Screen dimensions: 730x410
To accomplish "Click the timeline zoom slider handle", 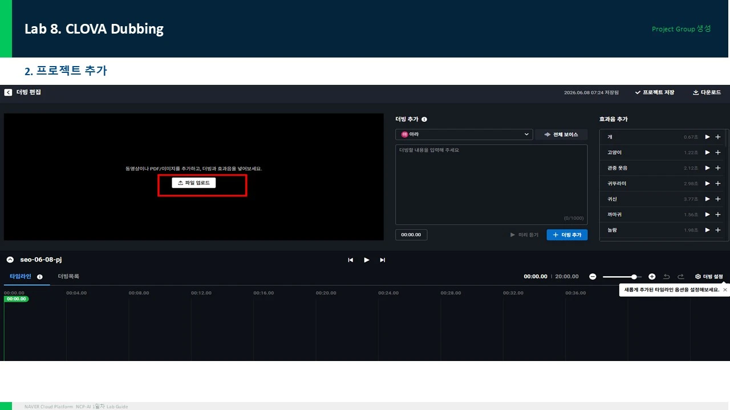I will (634, 277).
